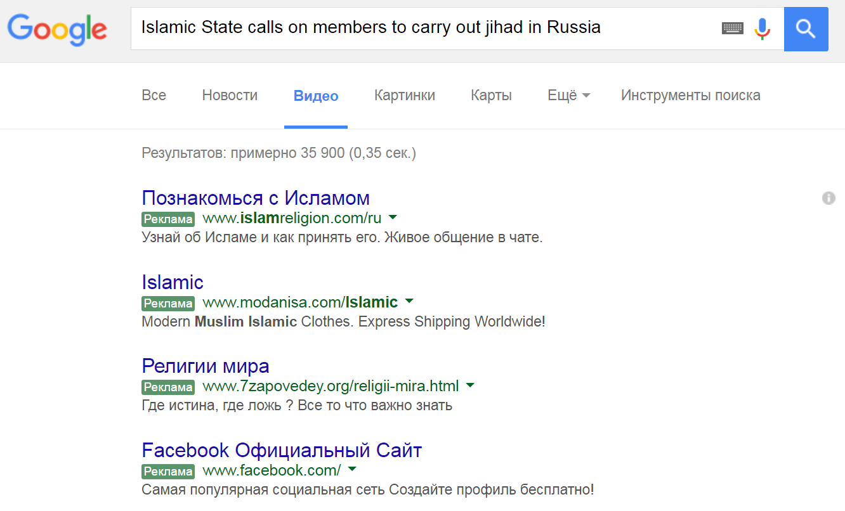Click the Google logo
Image resolution: width=845 pixels, height=511 pixels.
click(x=57, y=29)
